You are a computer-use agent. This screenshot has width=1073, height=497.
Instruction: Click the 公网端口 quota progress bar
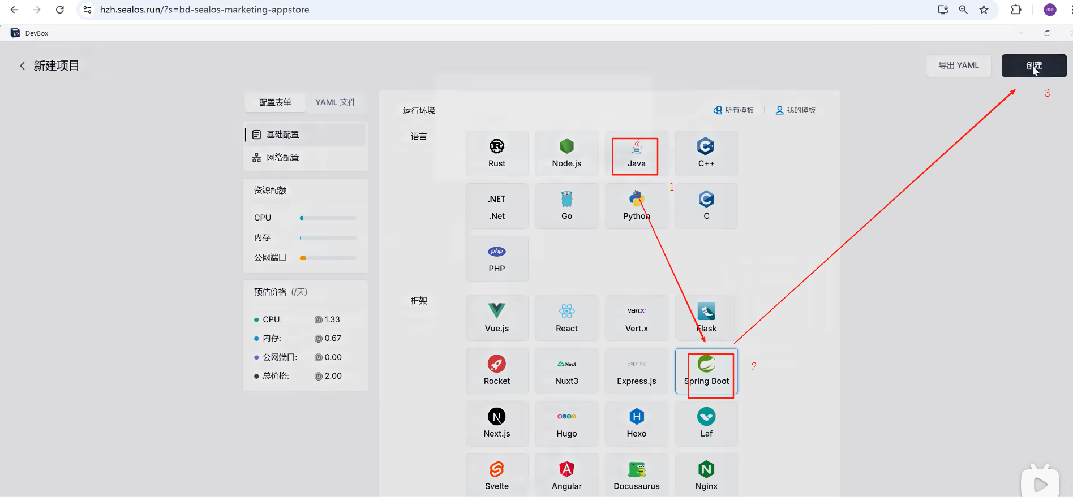pyautogui.click(x=328, y=258)
